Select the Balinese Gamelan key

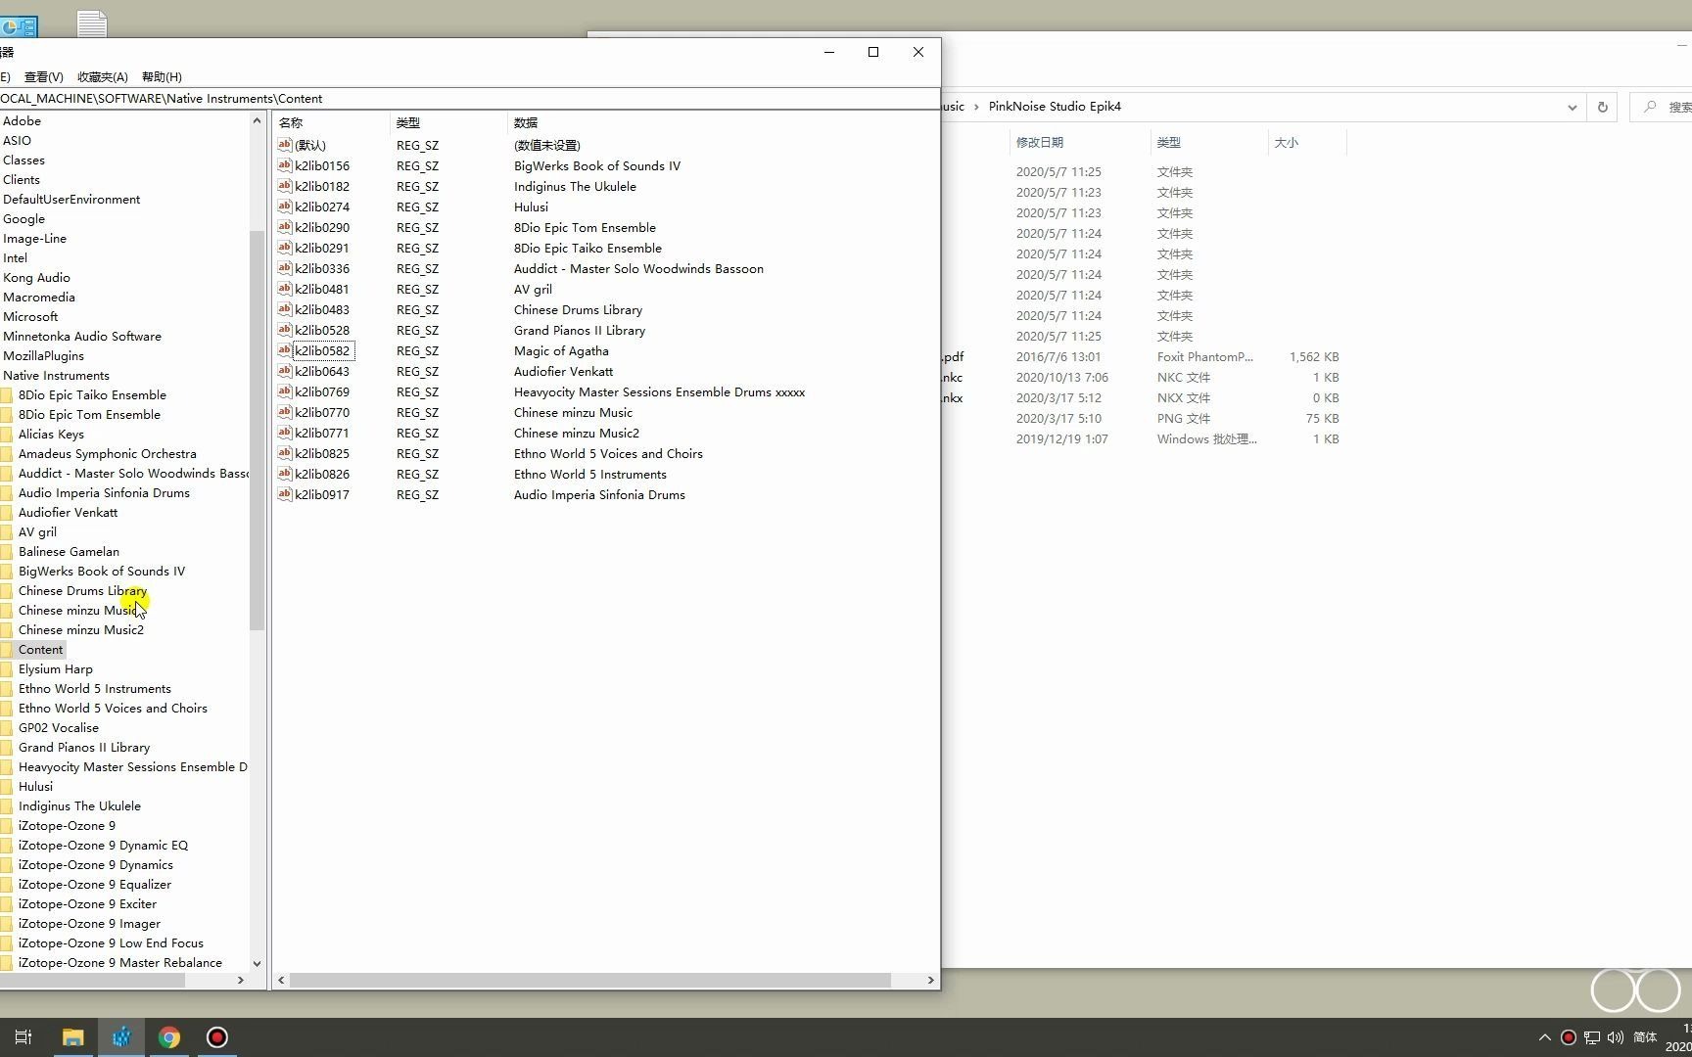(x=69, y=552)
